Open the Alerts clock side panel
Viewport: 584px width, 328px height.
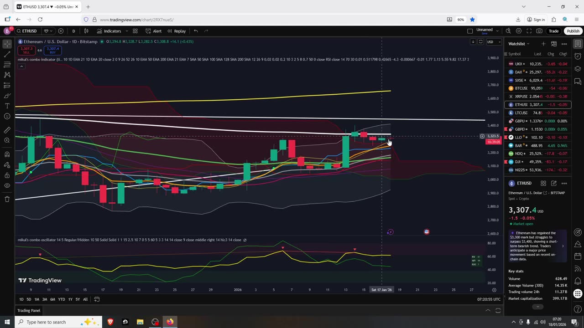578,56
